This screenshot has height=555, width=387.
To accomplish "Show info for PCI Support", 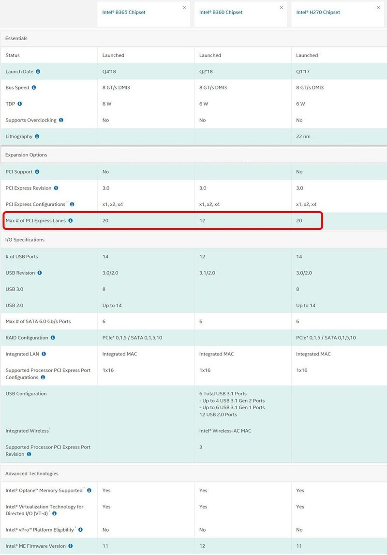I will (37, 171).
